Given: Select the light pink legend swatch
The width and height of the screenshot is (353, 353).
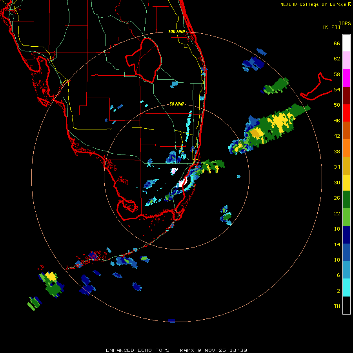Looking at the screenshot, I should point(346,60).
